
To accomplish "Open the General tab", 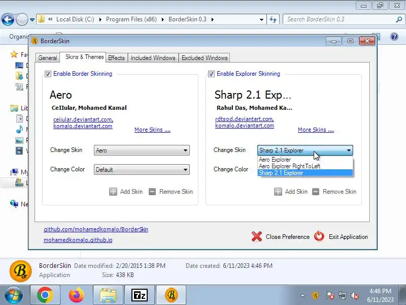I will (x=48, y=58).
